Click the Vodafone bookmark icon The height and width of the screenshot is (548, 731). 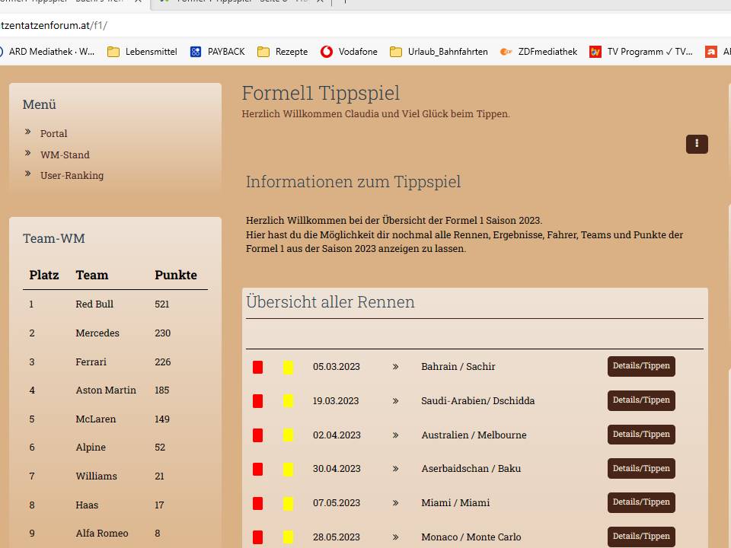327,52
